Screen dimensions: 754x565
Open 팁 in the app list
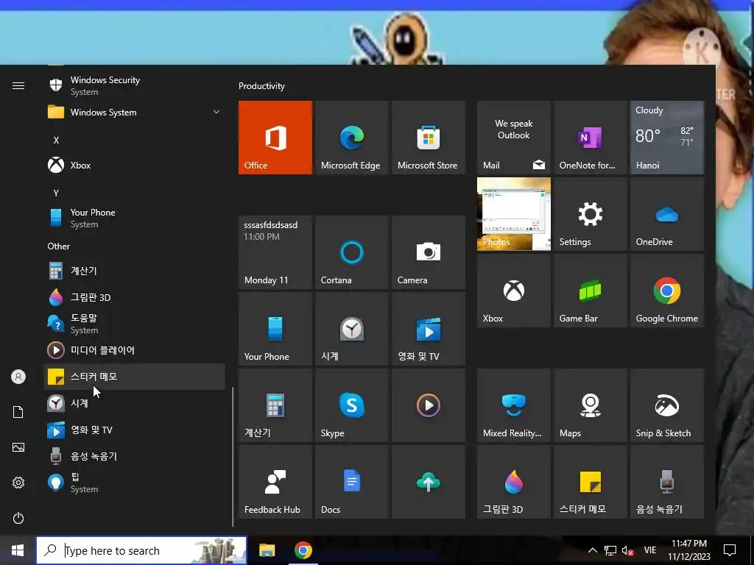pos(135,483)
